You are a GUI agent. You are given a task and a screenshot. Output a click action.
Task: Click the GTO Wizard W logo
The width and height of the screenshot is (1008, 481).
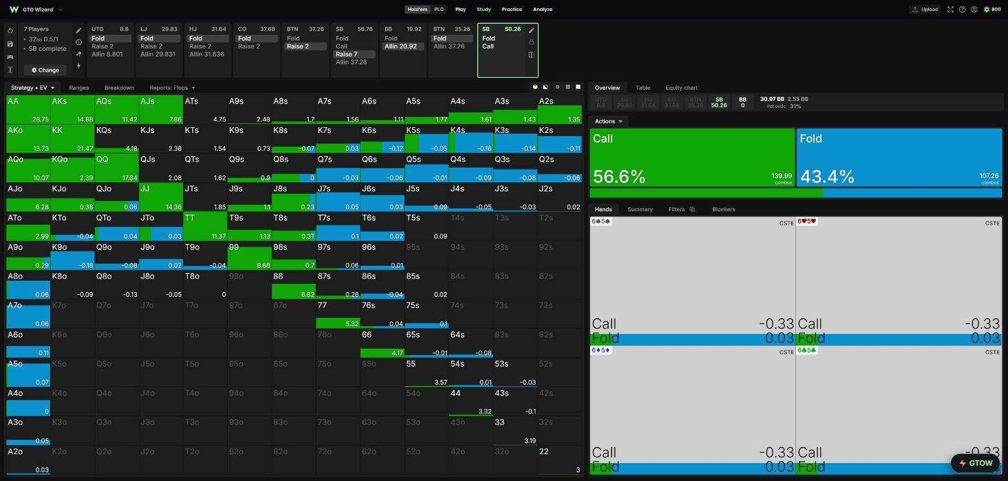(14, 10)
